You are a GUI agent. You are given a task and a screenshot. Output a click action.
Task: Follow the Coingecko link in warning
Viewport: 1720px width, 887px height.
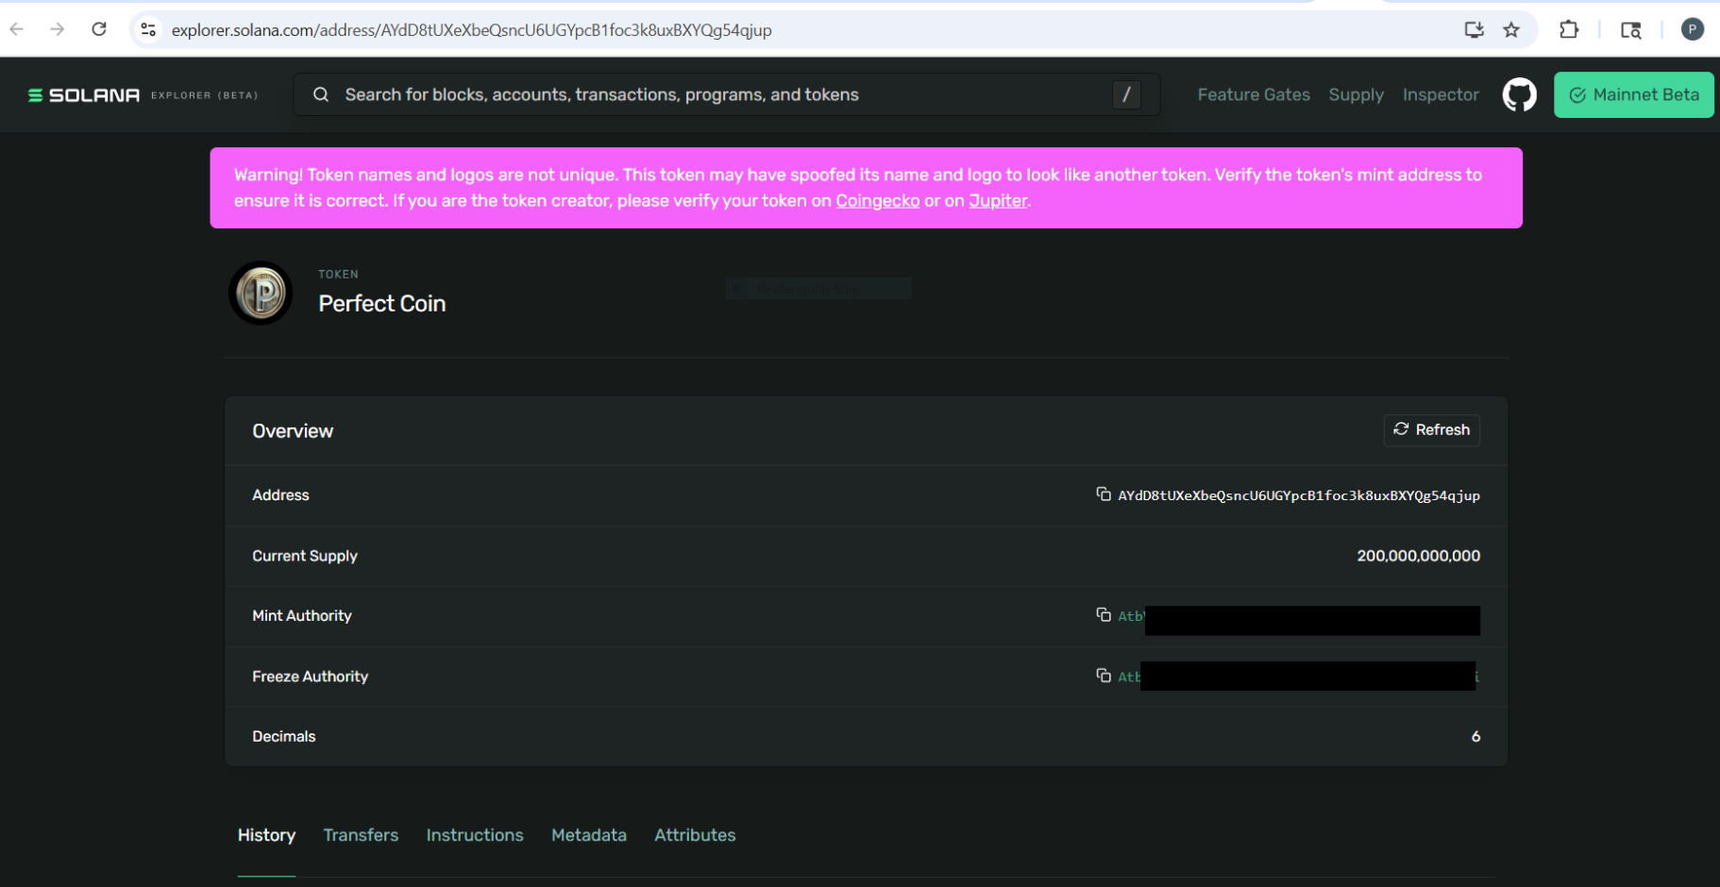(x=877, y=201)
